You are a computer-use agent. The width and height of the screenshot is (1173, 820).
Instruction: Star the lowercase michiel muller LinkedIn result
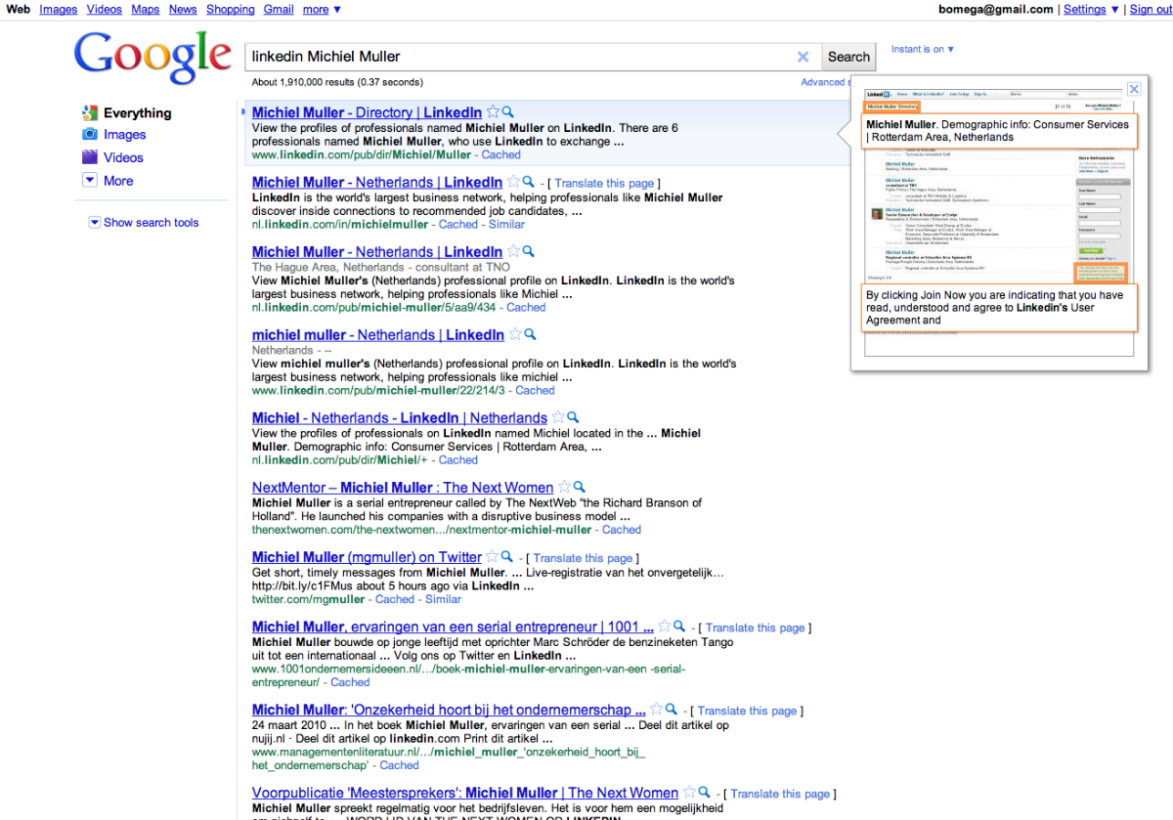pyautogui.click(x=515, y=334)
